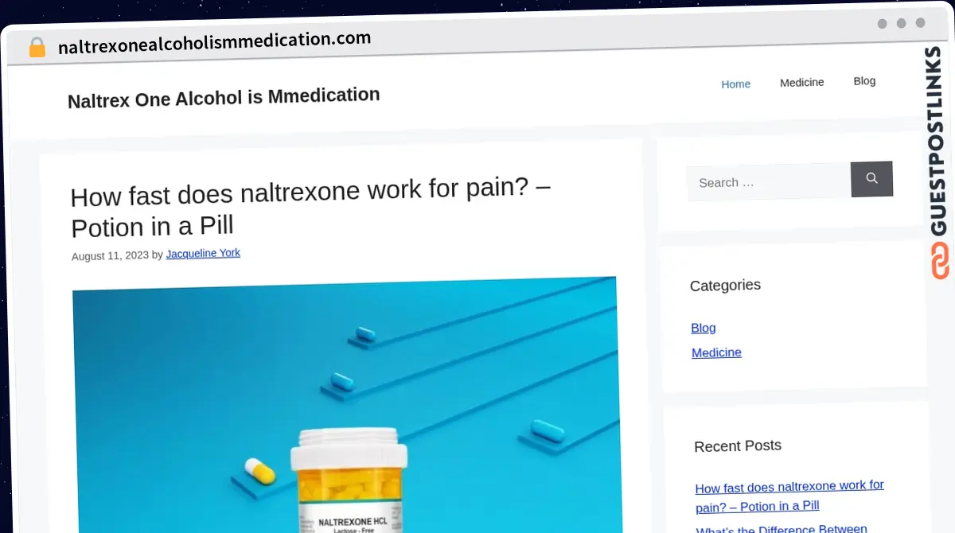Viewport: 955px width, 533px height.
Task: Open the Home menu item
Action: 735,84
